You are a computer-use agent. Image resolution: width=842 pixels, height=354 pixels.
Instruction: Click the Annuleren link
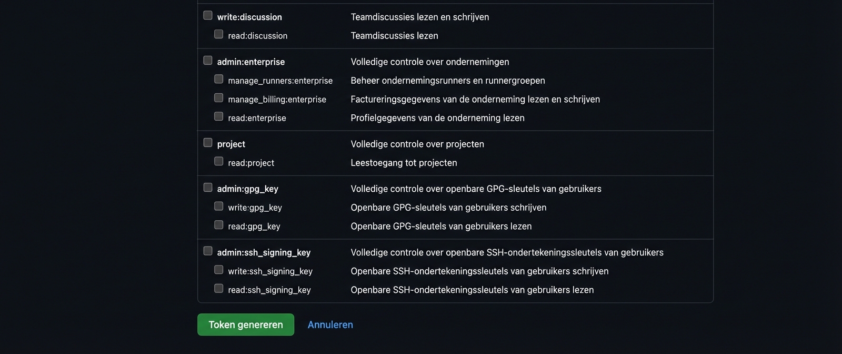[330, 324]
